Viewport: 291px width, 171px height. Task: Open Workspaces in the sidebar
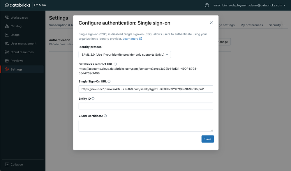pyautogui.click(x=19, y=18)
